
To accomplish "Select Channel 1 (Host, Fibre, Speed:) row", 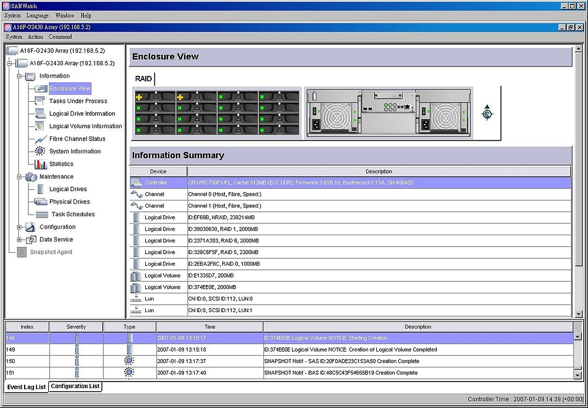I will pos(350,206).
